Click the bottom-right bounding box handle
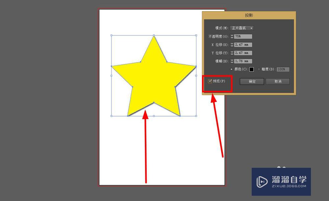This screenshot has width=329, height=201. (x=196, y=116)
